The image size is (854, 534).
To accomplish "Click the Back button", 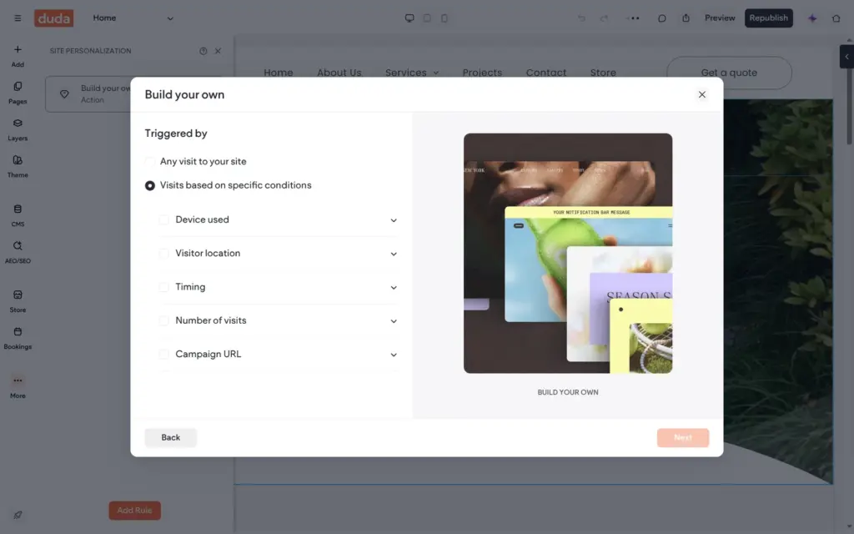I will [170, 437].
